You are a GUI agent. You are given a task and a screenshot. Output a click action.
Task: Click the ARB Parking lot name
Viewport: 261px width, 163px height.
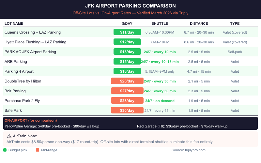[x=16, y=62]
